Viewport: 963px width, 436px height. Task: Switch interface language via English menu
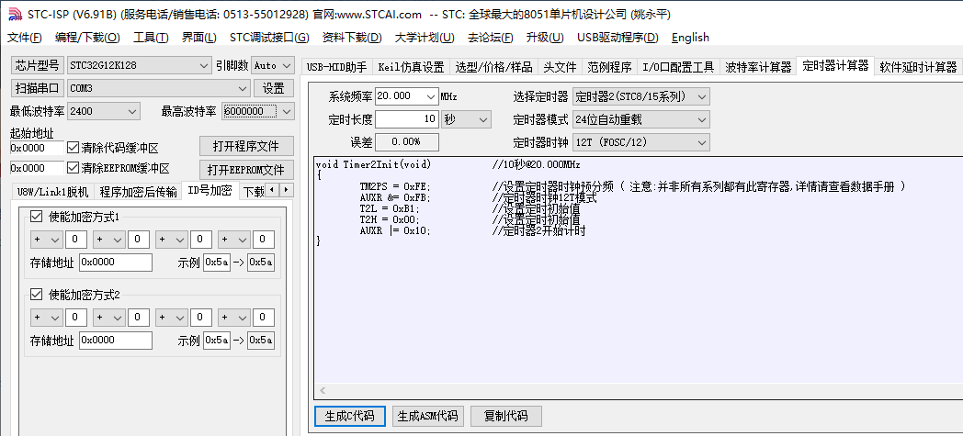pyautogui.click(x=690, y=38)
